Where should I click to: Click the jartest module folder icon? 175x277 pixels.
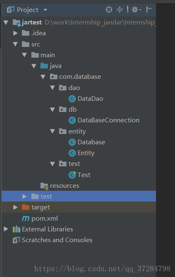tap(17, 23)
